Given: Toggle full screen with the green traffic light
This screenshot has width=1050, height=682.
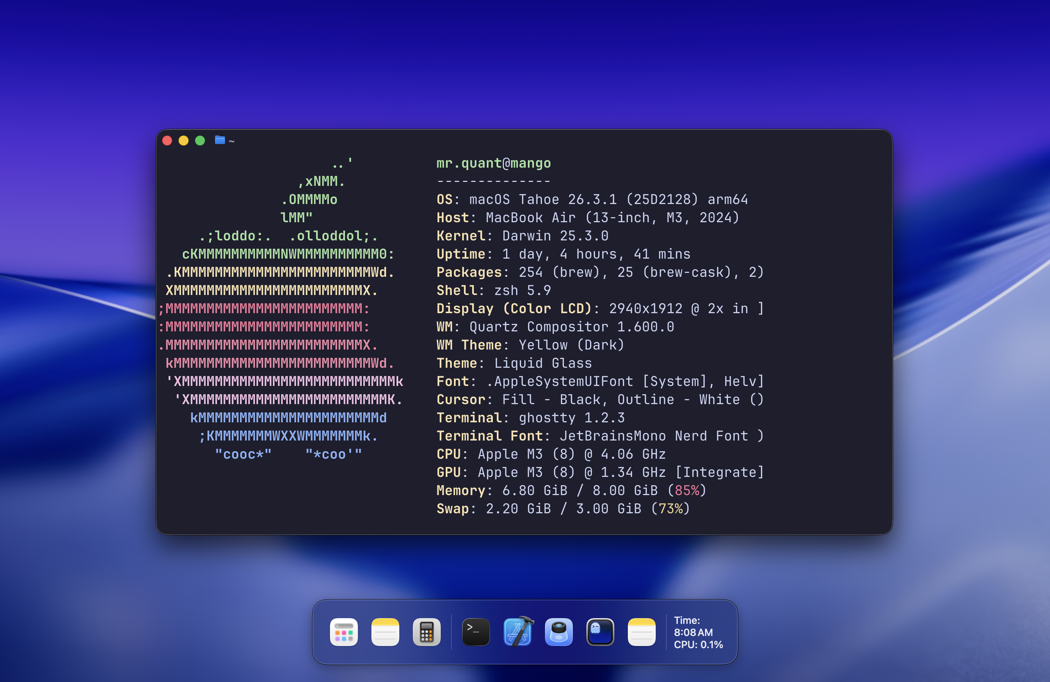Looking at the screenshot, I should click(201, 140).
